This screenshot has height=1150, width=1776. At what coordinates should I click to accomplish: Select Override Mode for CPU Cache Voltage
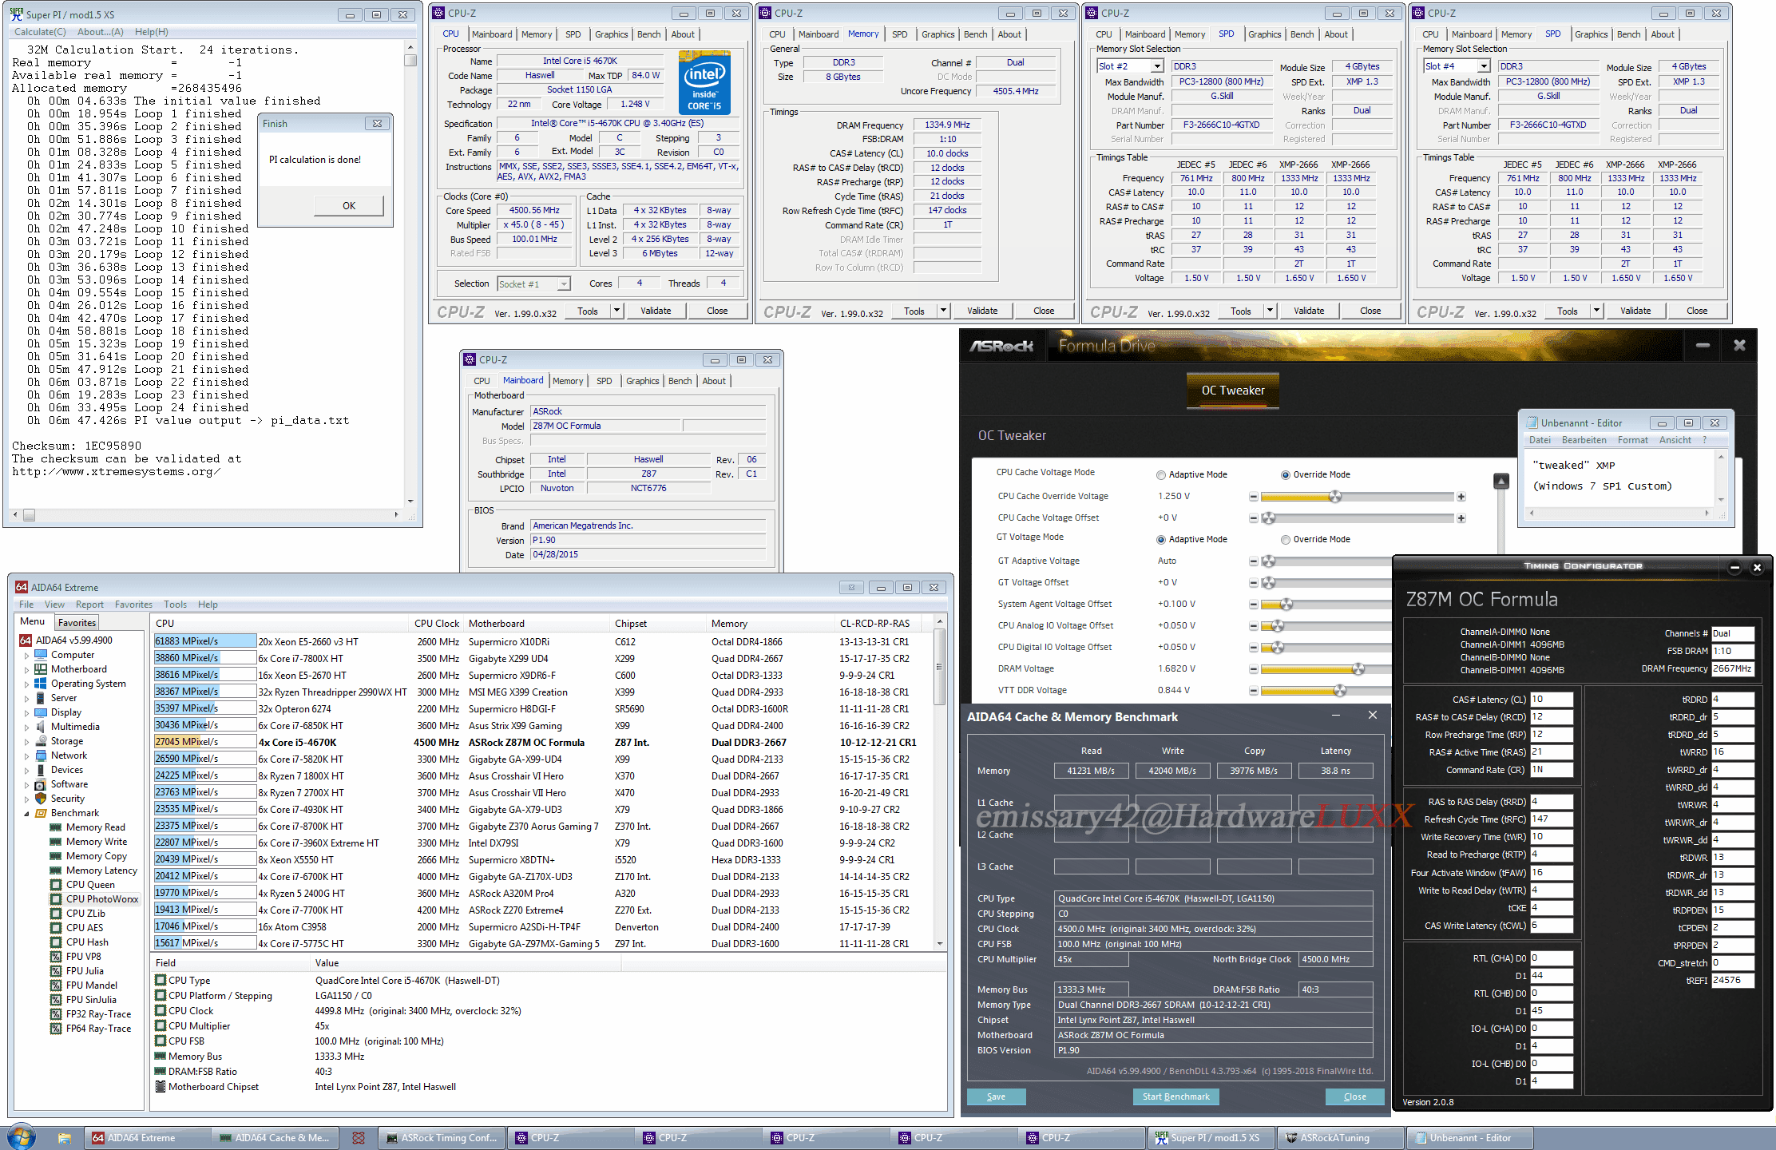(x=1286, y=475)
